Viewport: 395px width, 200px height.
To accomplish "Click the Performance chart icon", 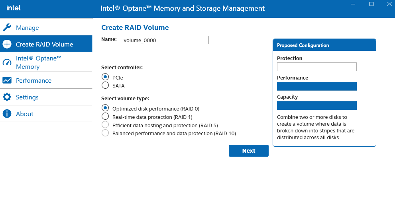I will [x=7, y=80].
